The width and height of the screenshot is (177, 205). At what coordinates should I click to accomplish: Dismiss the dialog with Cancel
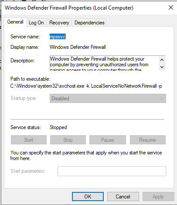(123, 197)
